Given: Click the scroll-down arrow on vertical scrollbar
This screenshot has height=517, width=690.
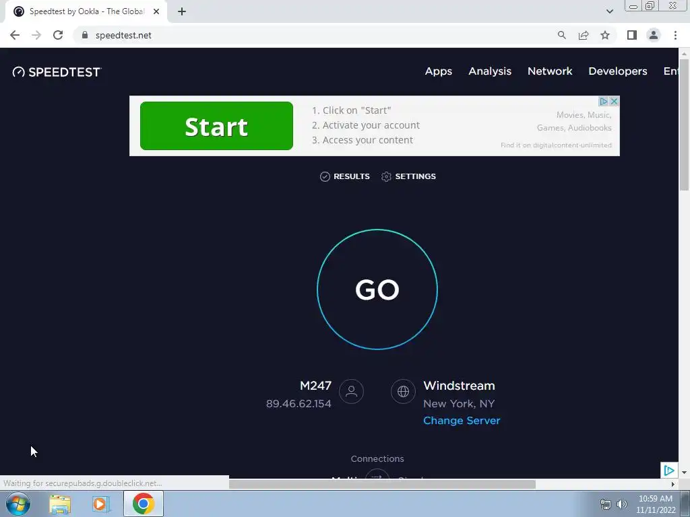Looking at the screenshot, I should point(684,473).
